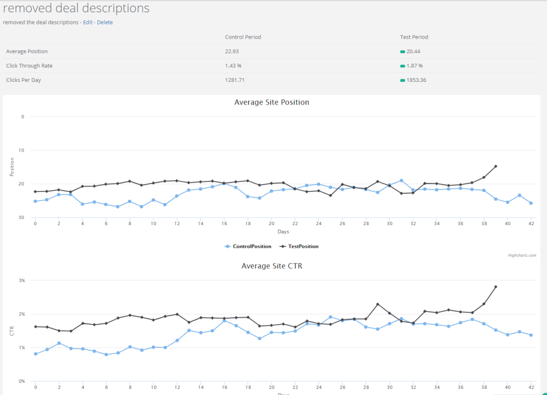Click the 'Average Position' table row label

pos(27,51)
